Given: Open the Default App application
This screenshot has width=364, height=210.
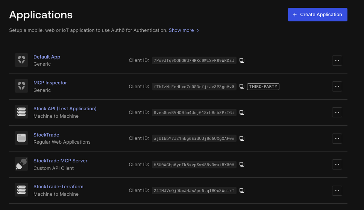Looking at the screenshot, I should [x=47, y=57].
